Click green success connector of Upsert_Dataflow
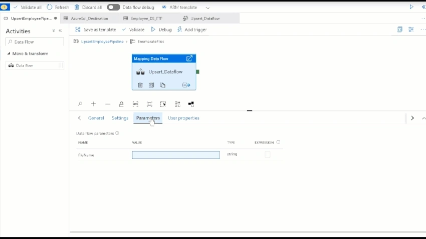426x239 pixels. 197,72
